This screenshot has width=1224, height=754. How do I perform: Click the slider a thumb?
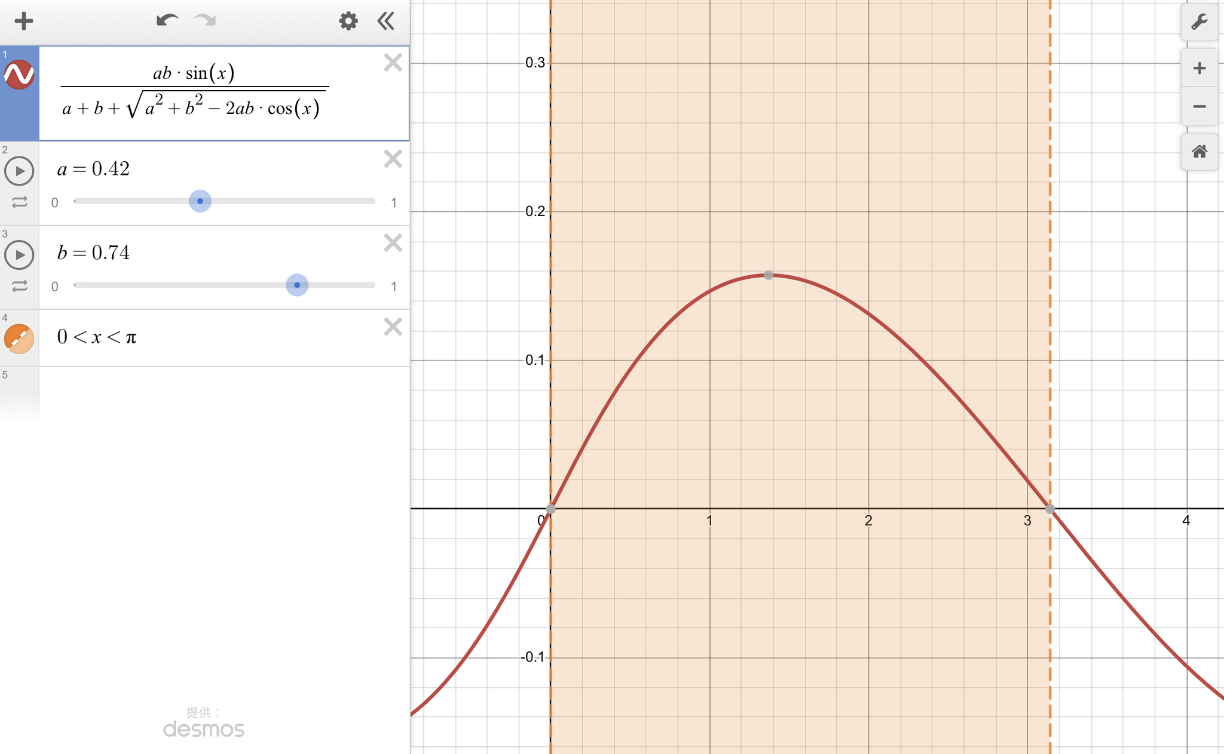[200, 201]
